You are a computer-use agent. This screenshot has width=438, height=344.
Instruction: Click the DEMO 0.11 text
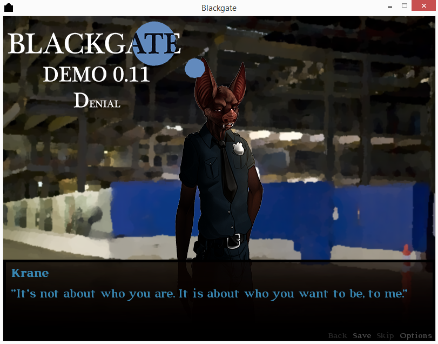[96, 75]
